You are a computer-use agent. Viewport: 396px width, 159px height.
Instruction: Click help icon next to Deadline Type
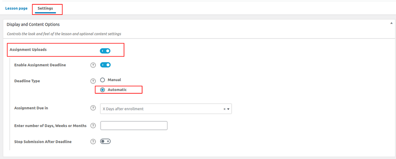[93, 81]
